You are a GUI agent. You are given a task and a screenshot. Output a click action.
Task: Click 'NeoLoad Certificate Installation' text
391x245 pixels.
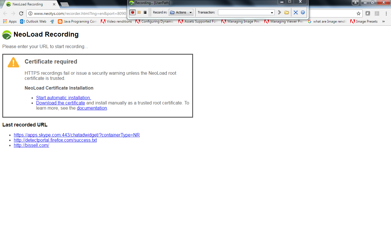pos(59,88)
